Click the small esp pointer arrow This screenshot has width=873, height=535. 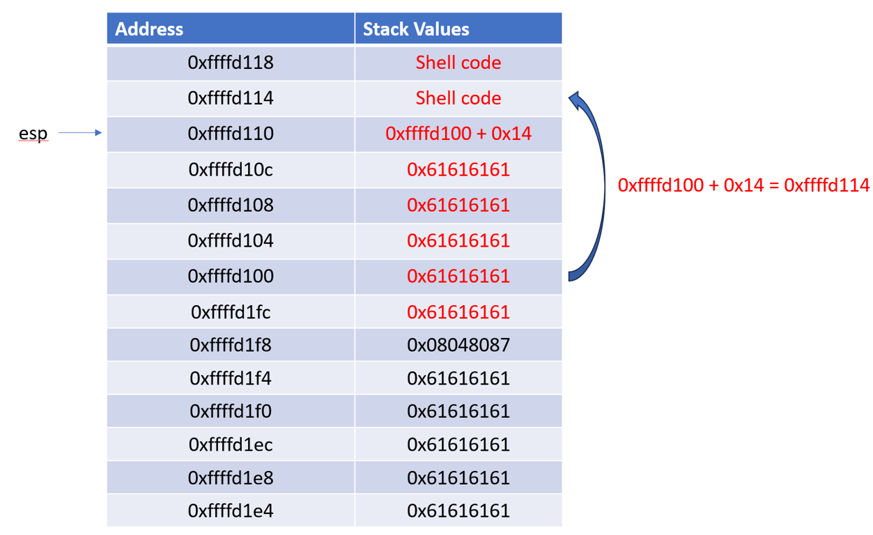pyautogui.click(x=80, y=132)
